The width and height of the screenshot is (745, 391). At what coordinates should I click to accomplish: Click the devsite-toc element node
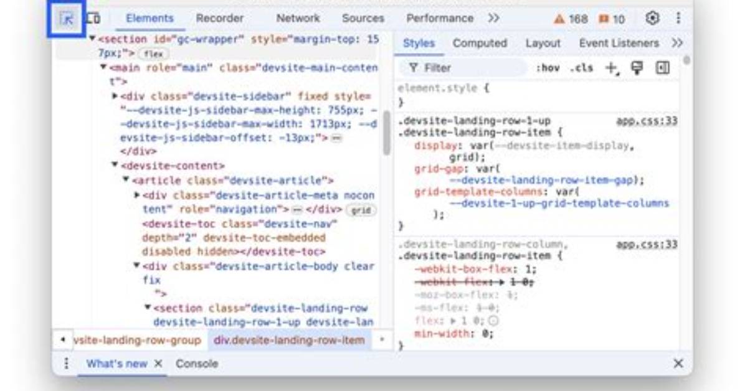pyautogui.click(x=239, y=238)
